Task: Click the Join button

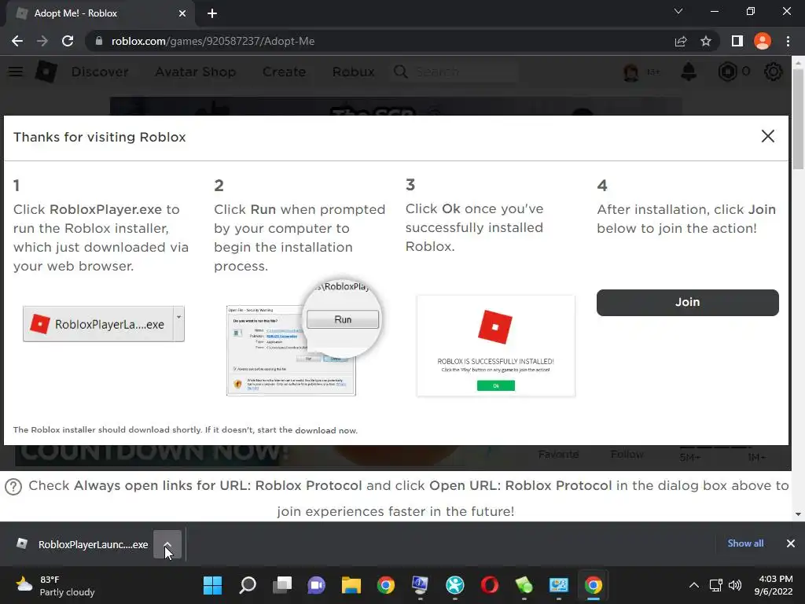Action: tap(687, 303)
